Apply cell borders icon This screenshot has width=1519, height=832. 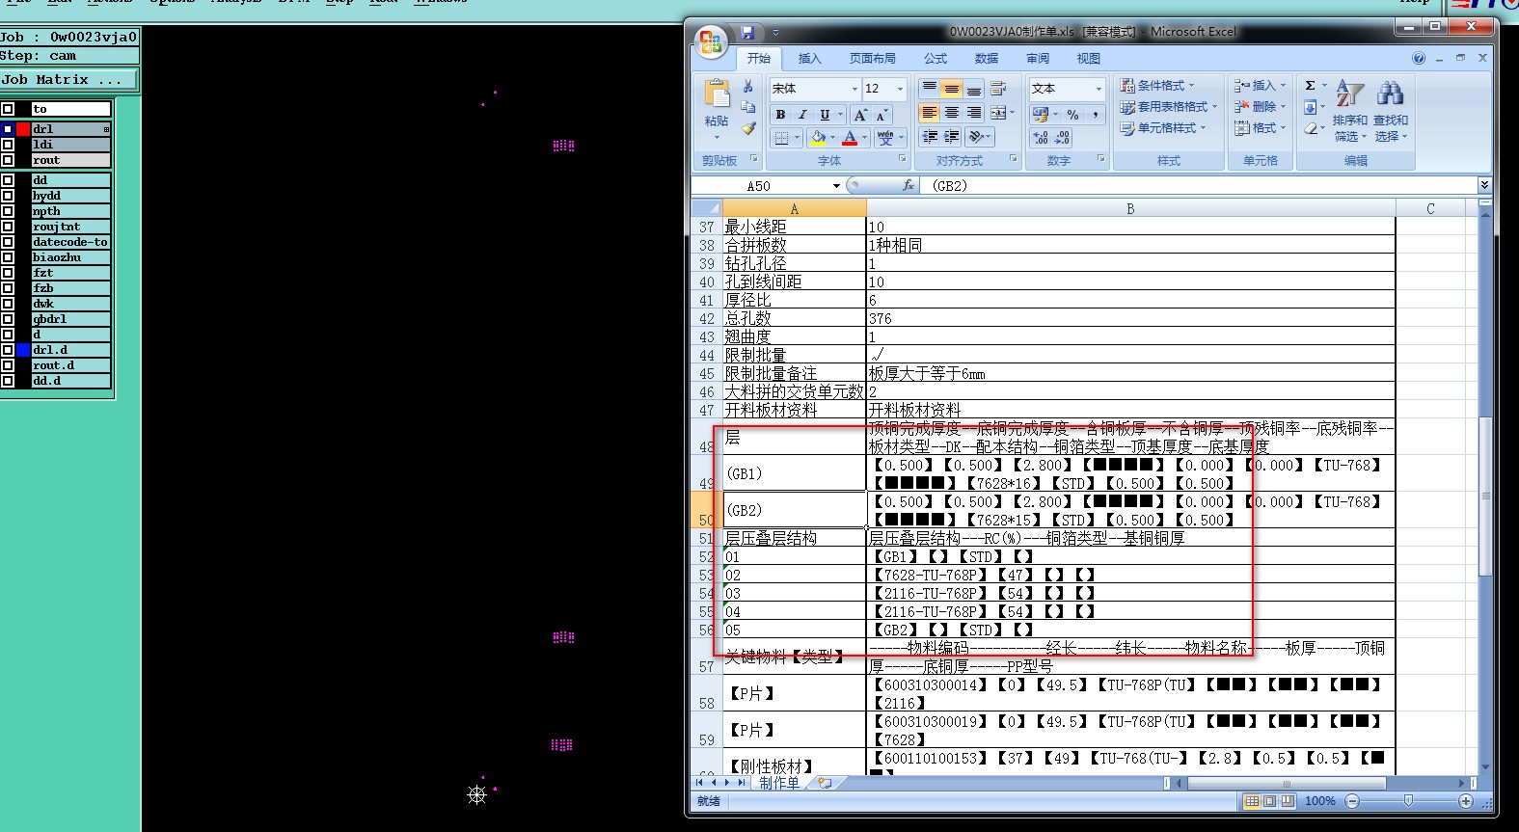coord(781,138)
